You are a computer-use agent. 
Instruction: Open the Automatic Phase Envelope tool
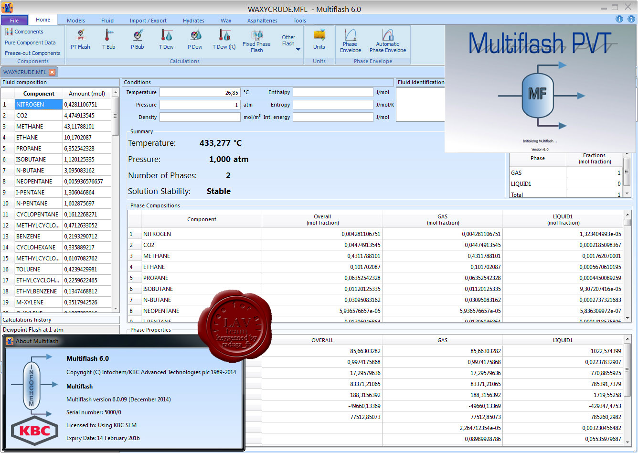point(388,41)
